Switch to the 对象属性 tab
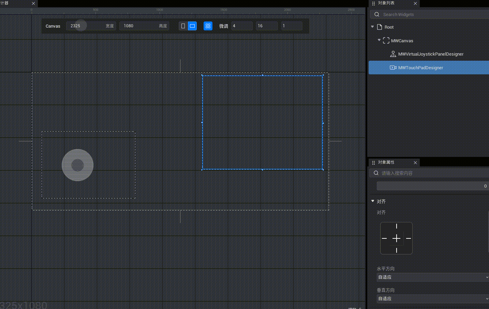Viewport: 489px width, 309px height. coord(386,162)
